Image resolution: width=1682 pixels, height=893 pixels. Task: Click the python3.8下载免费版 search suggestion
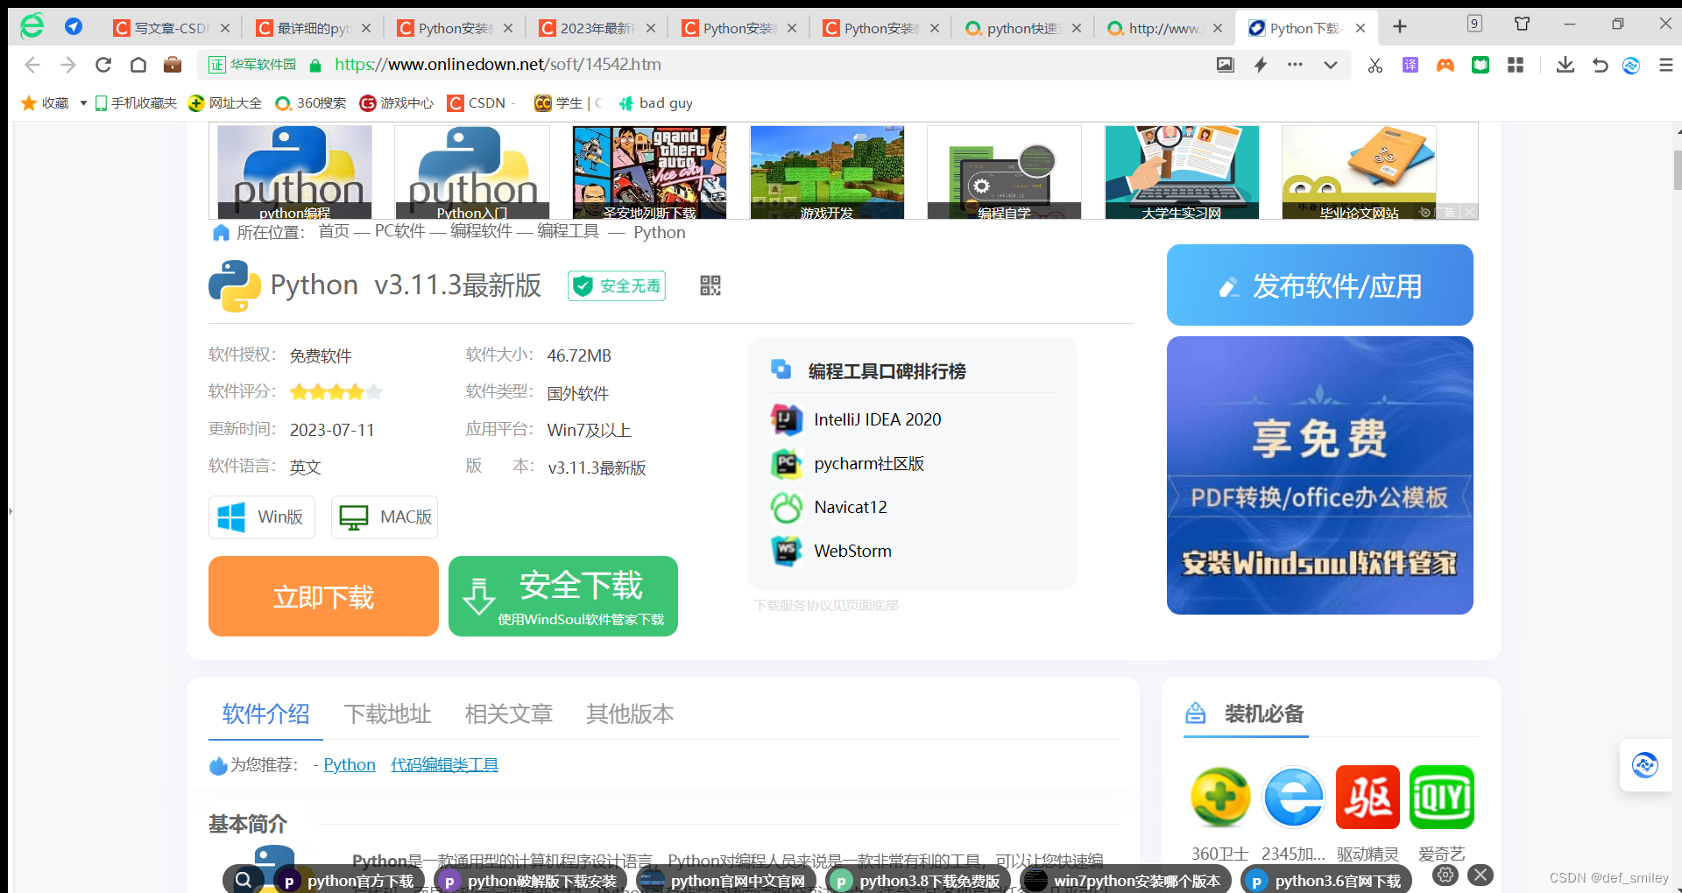[x=919, y=880]
